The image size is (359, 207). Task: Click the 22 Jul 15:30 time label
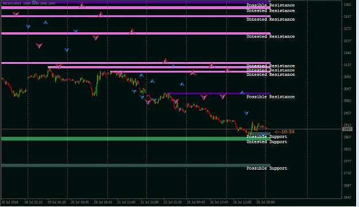[173, 202]
